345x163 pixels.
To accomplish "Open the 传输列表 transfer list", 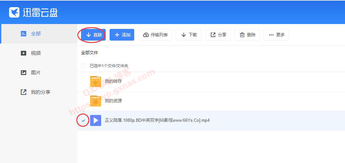I will coord(155,35).
